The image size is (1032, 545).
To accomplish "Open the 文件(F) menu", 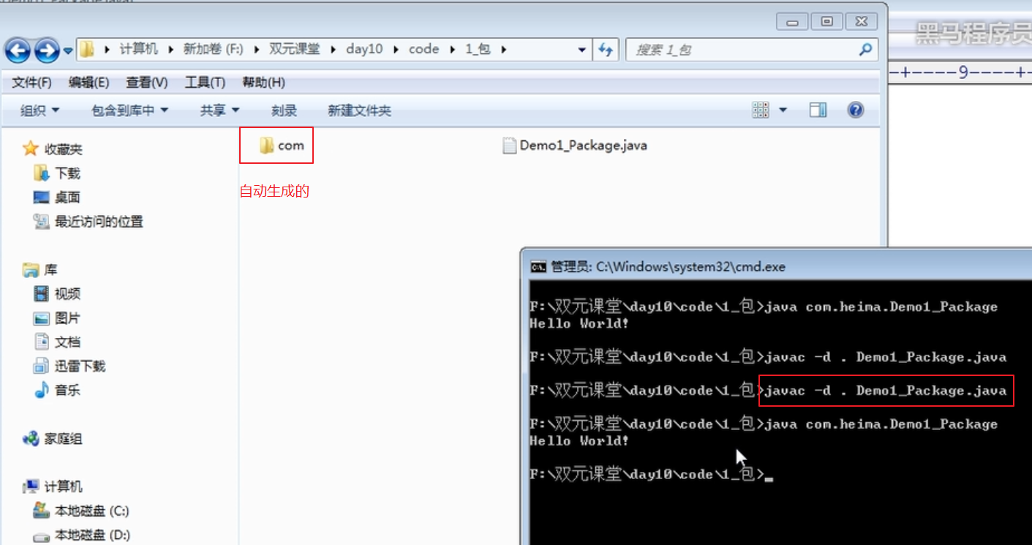I will [x=31, y=82].
